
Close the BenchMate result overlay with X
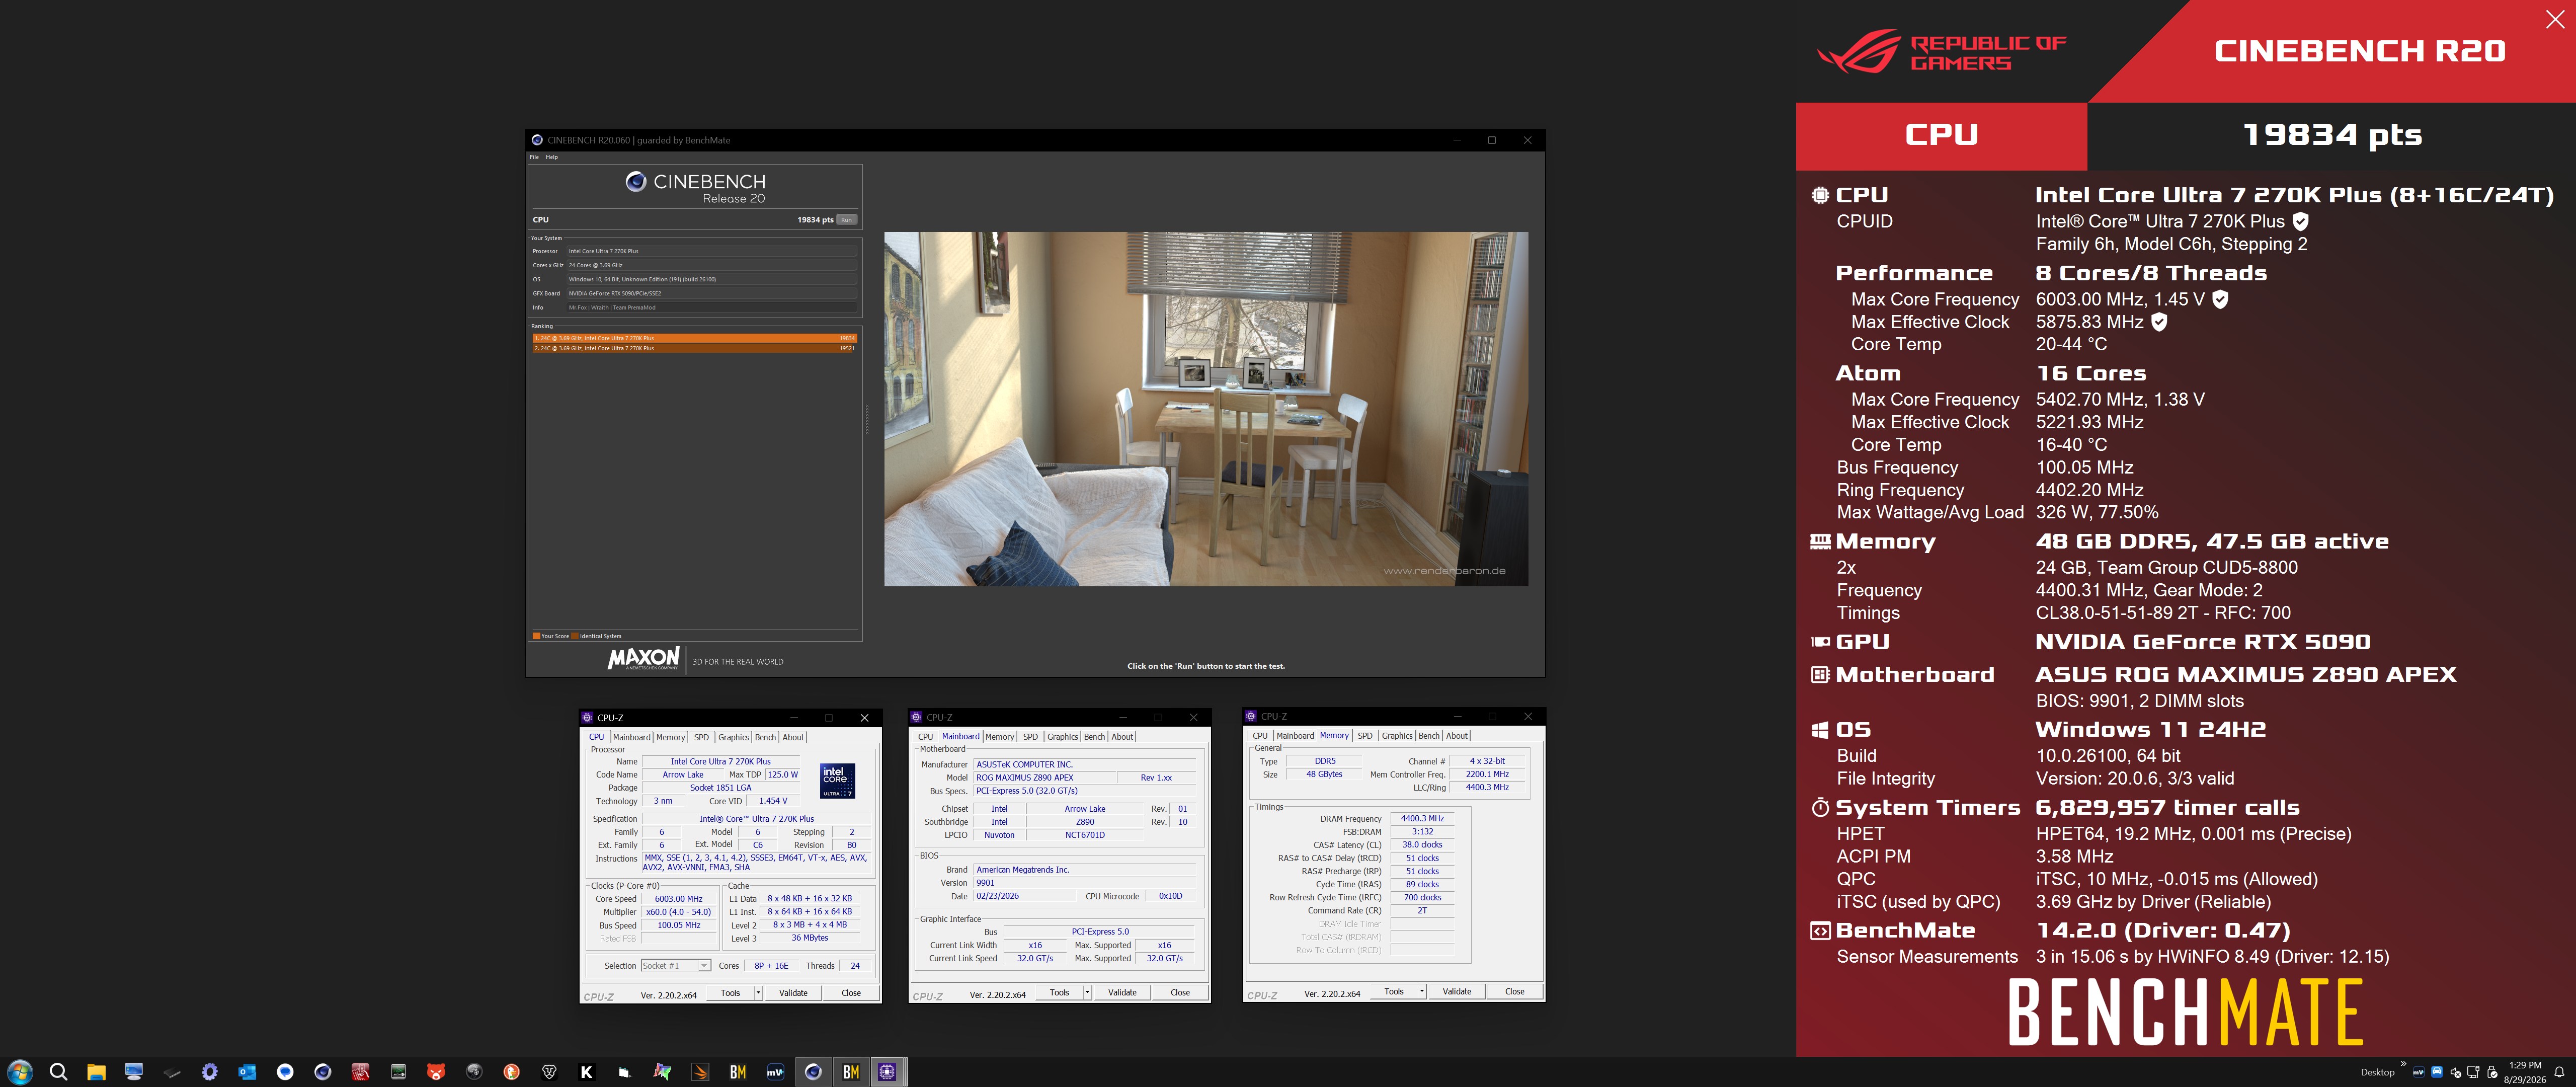2555,20
